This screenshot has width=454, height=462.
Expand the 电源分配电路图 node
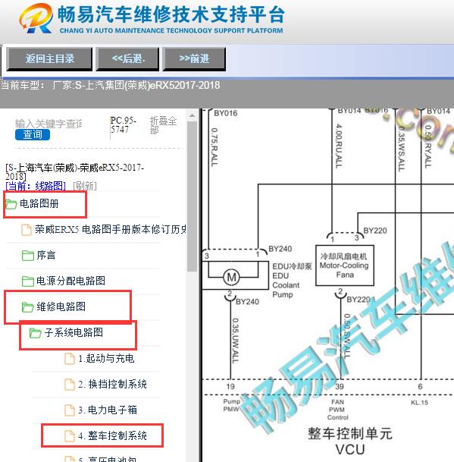[x=70, y=281]
